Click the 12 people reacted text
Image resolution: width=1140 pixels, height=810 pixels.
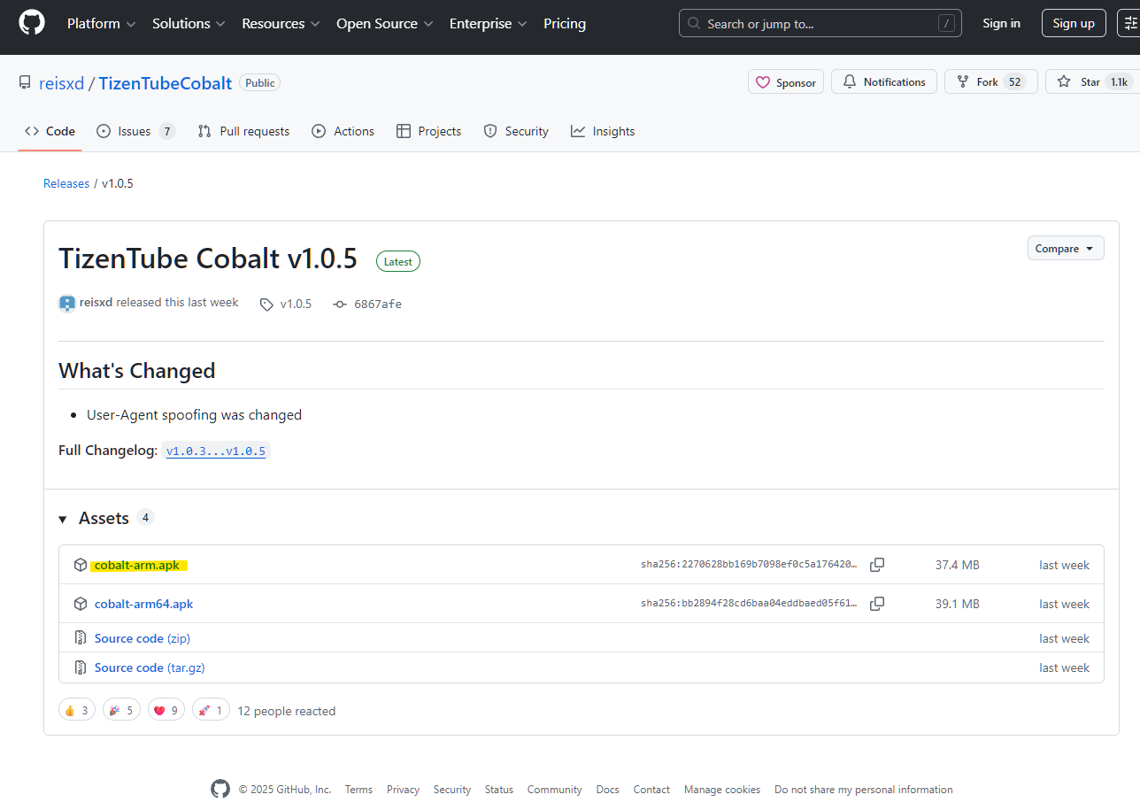coord(287,711)
